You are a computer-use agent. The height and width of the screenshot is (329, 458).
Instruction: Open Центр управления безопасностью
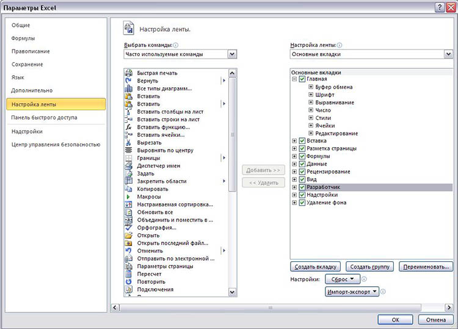(x=56, y=145)
